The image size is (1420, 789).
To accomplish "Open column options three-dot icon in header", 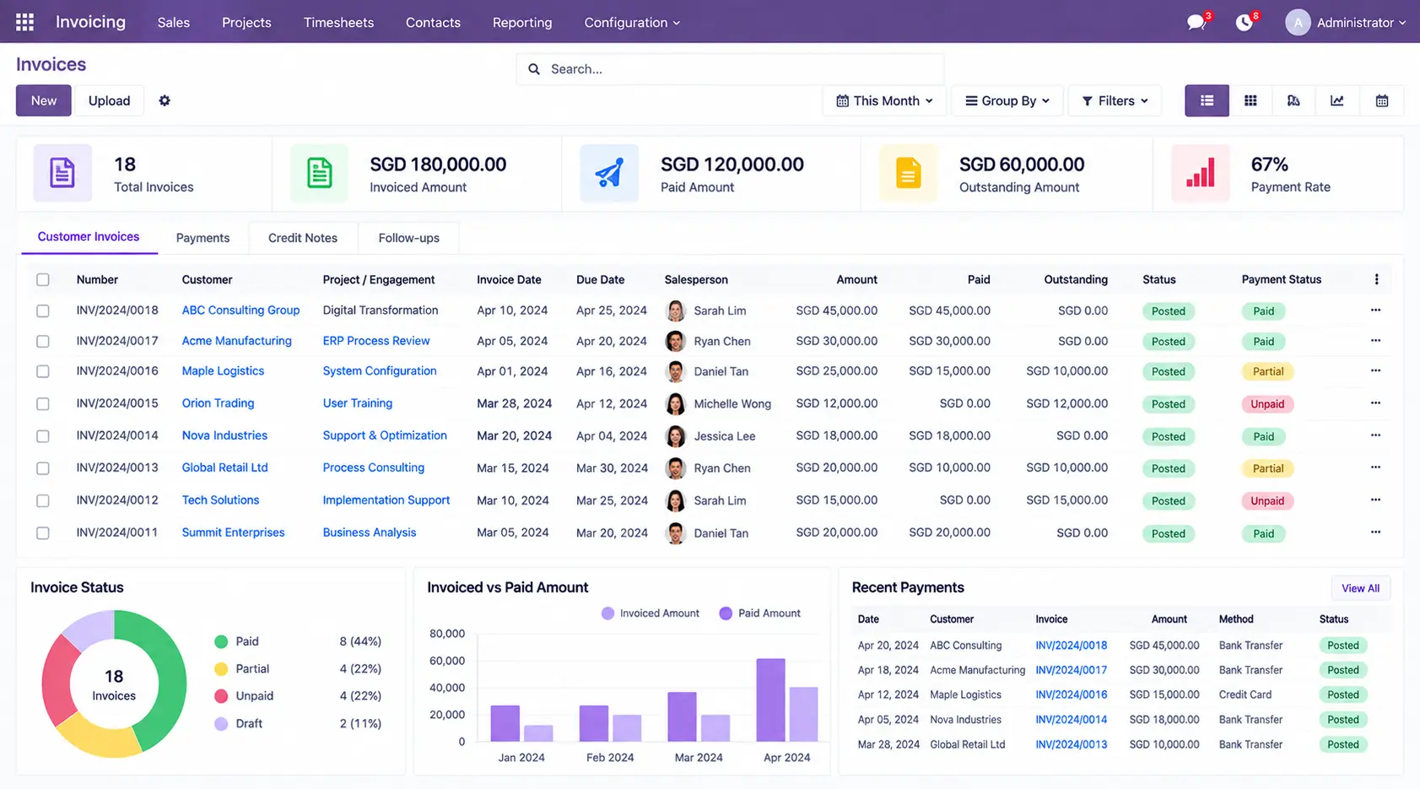I will [1376, 279].
